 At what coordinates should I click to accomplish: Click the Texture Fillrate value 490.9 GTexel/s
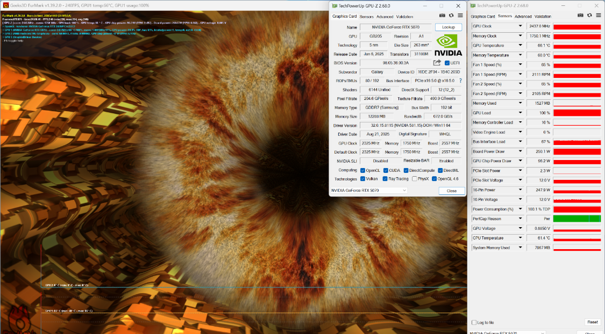click(x=443, y=99)
